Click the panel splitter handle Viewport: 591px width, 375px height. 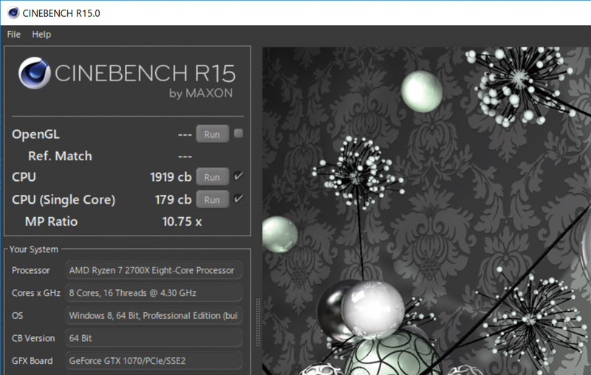[x=258, y=323]
